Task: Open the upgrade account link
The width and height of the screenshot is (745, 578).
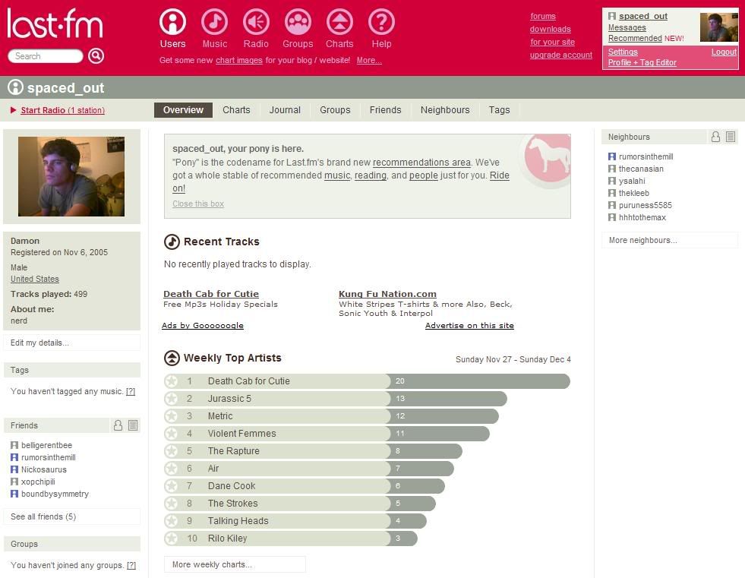Action: point(561,55)
